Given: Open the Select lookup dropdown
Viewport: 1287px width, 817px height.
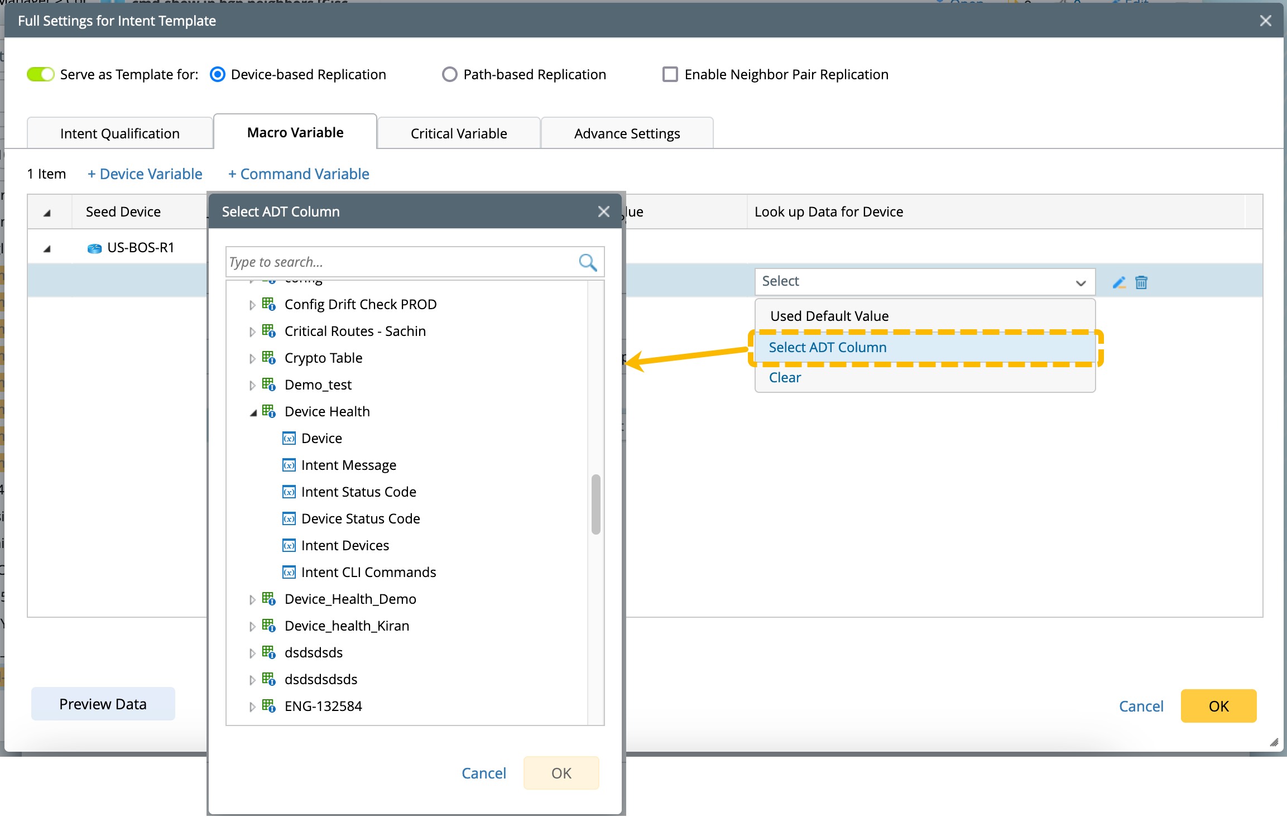Looking at the screenshot, I should click(924, 281).
